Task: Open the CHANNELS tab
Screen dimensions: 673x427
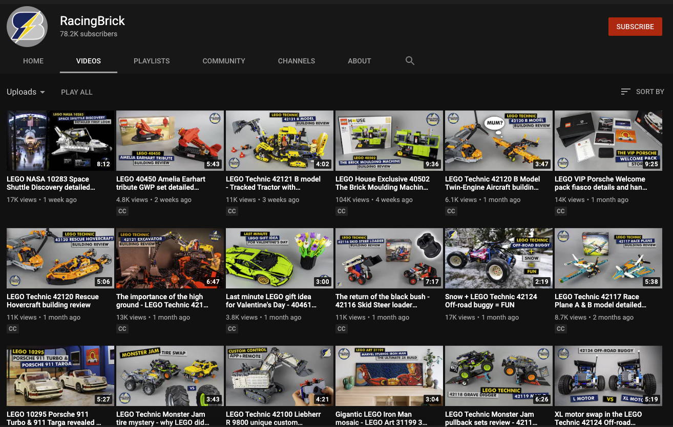Action: [297, 61]
